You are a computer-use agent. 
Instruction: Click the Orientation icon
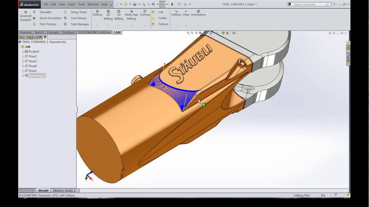click(198, 11)
